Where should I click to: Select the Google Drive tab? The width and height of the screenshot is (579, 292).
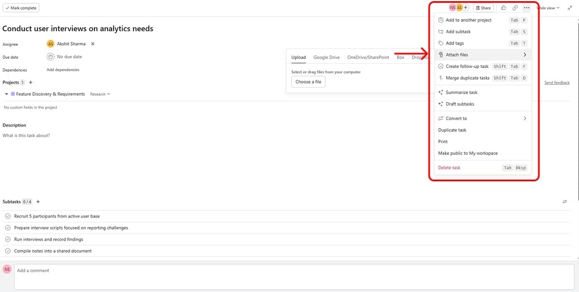click(326, 58)
